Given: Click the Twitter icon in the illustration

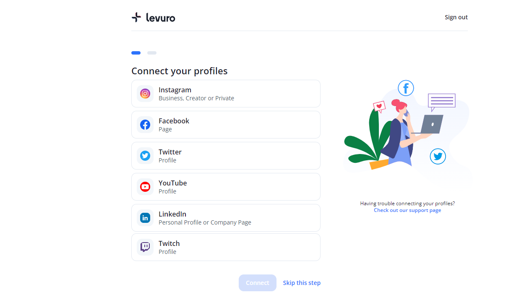Looking at the screenshot, I should [x=438, y=156].
